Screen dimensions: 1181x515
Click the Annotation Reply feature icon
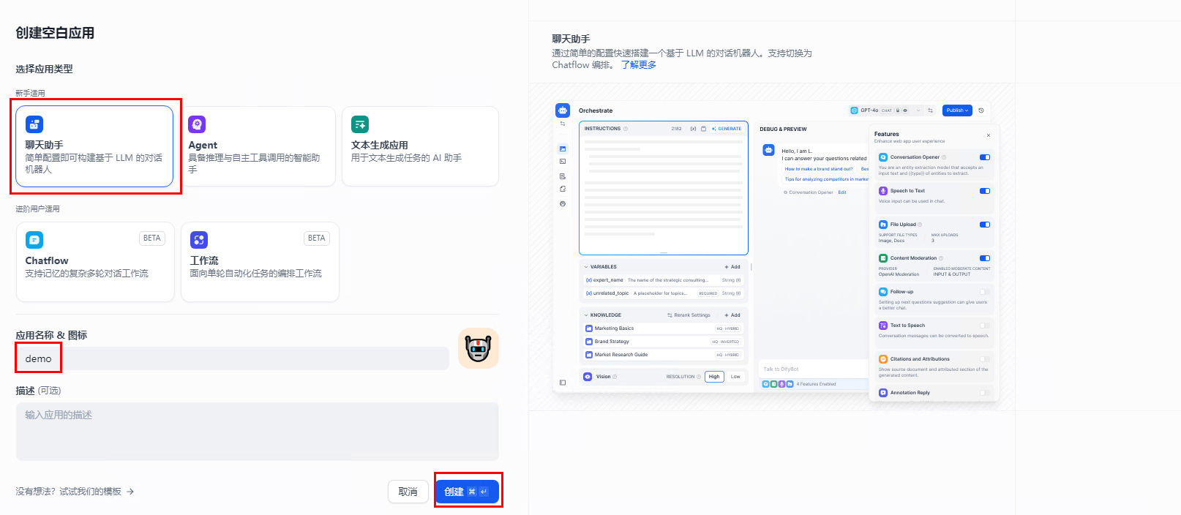click(x=883, y=393)
